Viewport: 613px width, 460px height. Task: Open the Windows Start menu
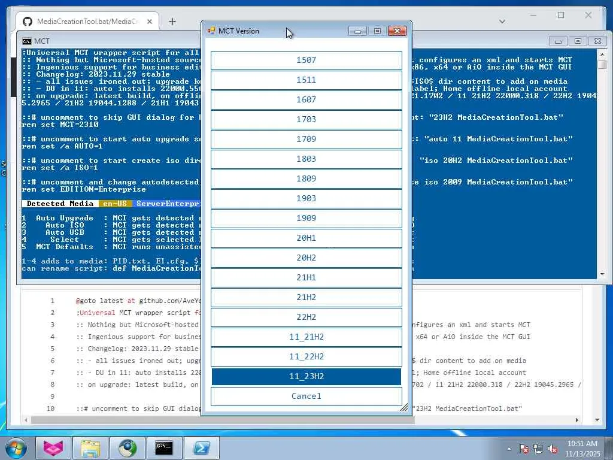point(16,448)
